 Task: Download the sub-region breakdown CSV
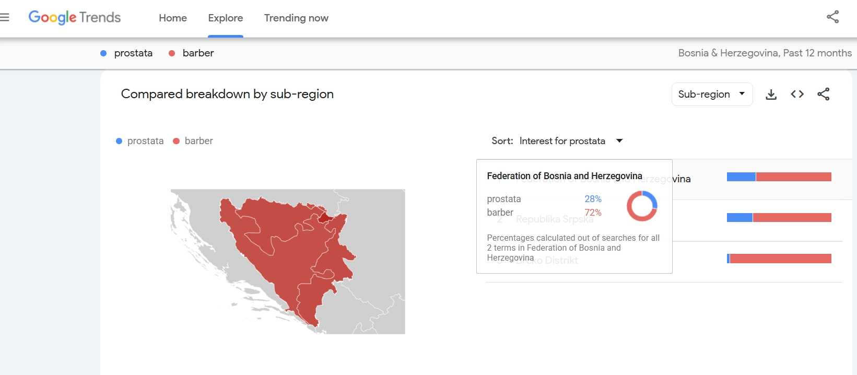(x=771, y=95)
